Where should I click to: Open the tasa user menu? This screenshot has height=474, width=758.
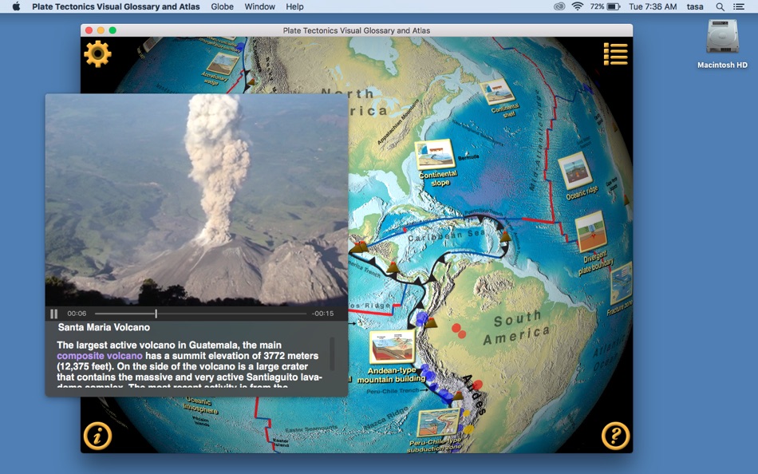[x=695, y=6]
